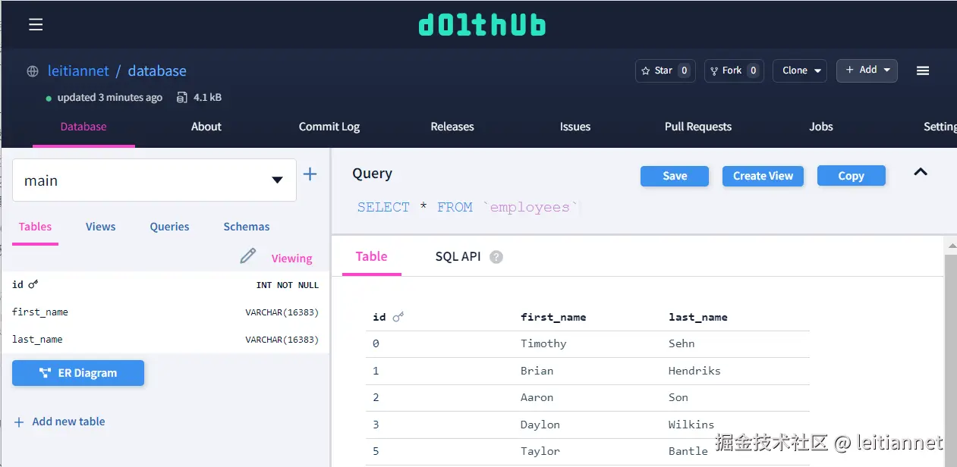Click the key icon in results id header
Viewport: 957px width, 467px height.
pos(398,317)
